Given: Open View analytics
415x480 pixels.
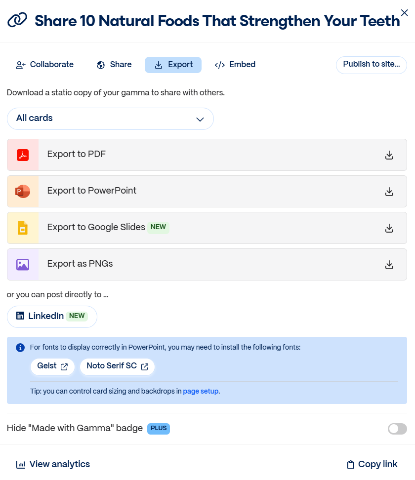Looking at the screenshot, I should pos(53,464).
